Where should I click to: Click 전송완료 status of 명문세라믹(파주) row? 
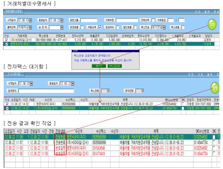(x=60, y=137)
